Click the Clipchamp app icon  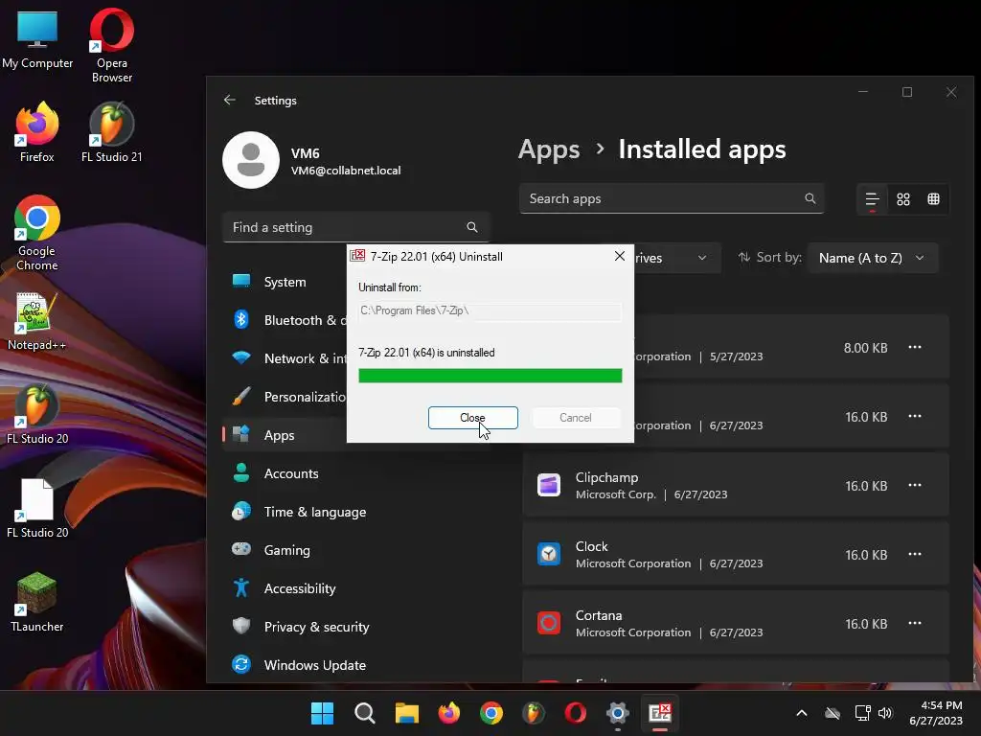549,485
